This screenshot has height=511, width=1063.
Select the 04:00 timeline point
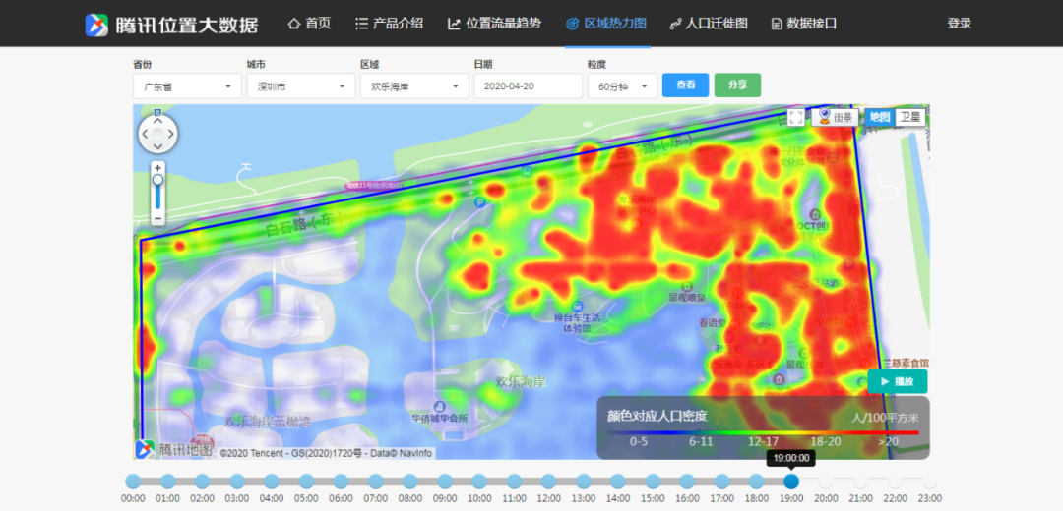(x=272, y=482)
